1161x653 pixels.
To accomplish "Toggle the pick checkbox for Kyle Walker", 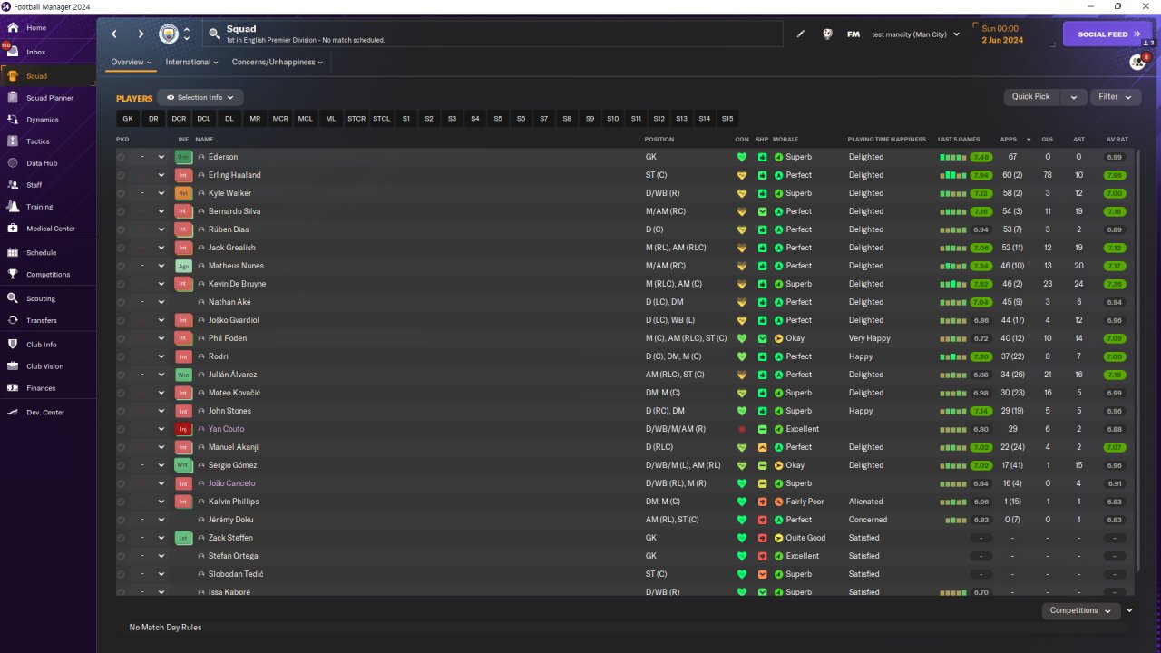I will 121,193.
